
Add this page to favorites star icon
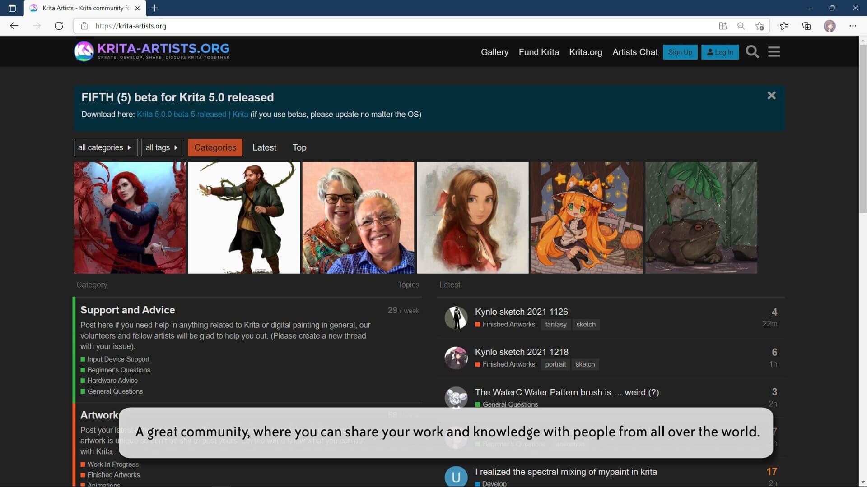(760, 26)
